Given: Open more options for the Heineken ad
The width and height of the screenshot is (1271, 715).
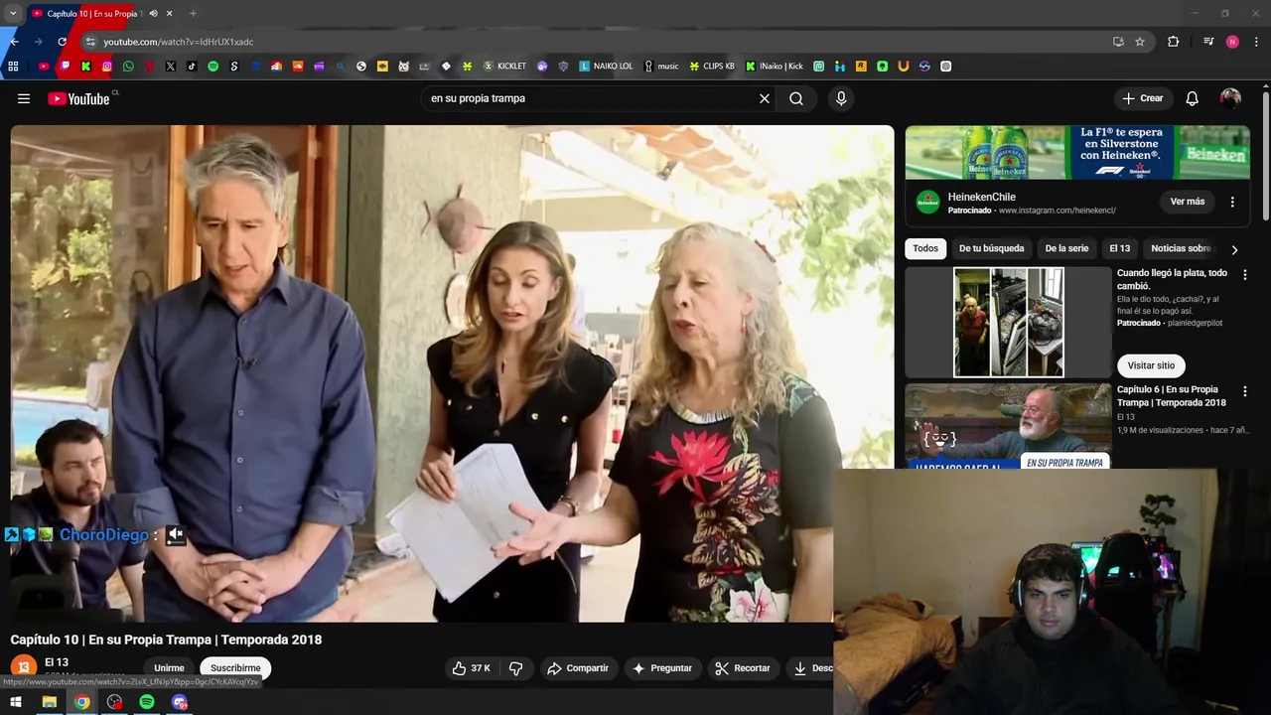Looking at the screenshot, I should (1232, 202).
